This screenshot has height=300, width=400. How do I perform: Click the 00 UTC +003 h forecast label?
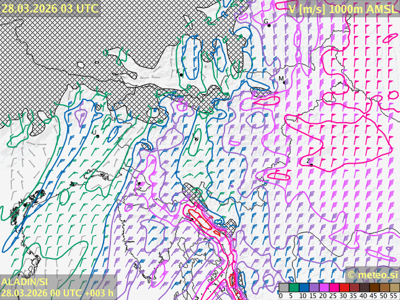point(84,293)
